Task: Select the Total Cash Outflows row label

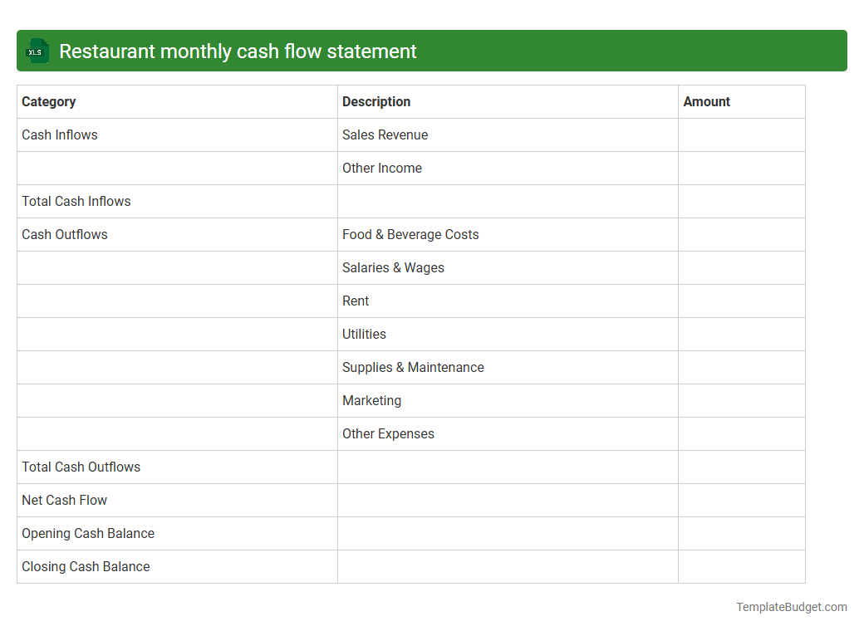Action: click(x=81, y=467)
